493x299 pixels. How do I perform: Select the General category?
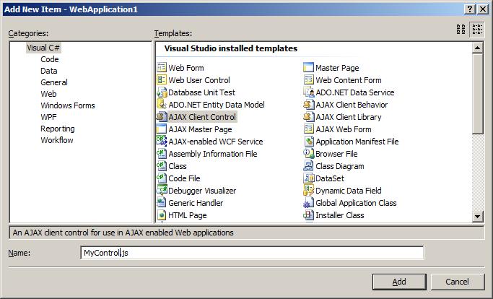click(x=53, y=82)
